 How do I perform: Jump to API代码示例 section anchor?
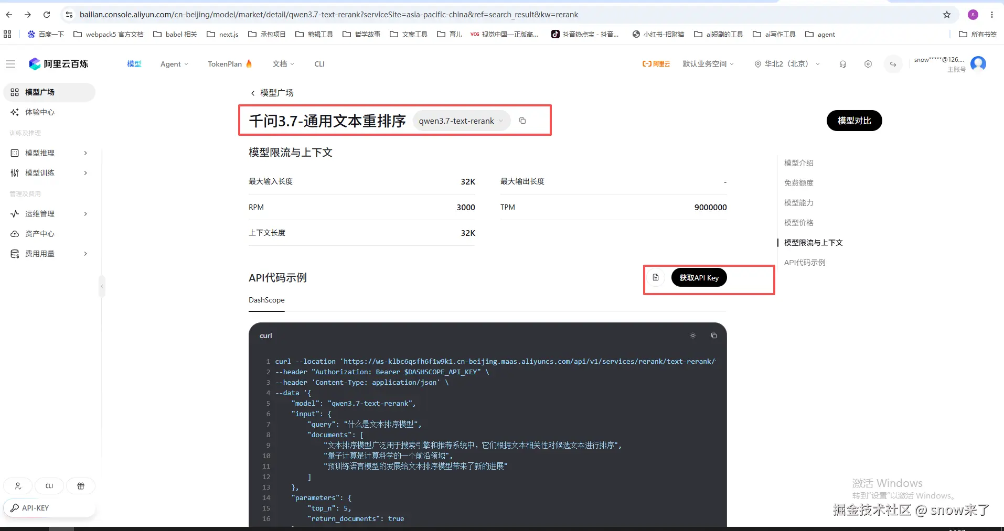click(805, 263)
